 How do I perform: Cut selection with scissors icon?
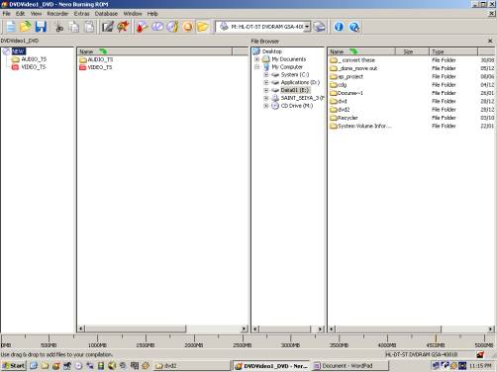(59, 27)
